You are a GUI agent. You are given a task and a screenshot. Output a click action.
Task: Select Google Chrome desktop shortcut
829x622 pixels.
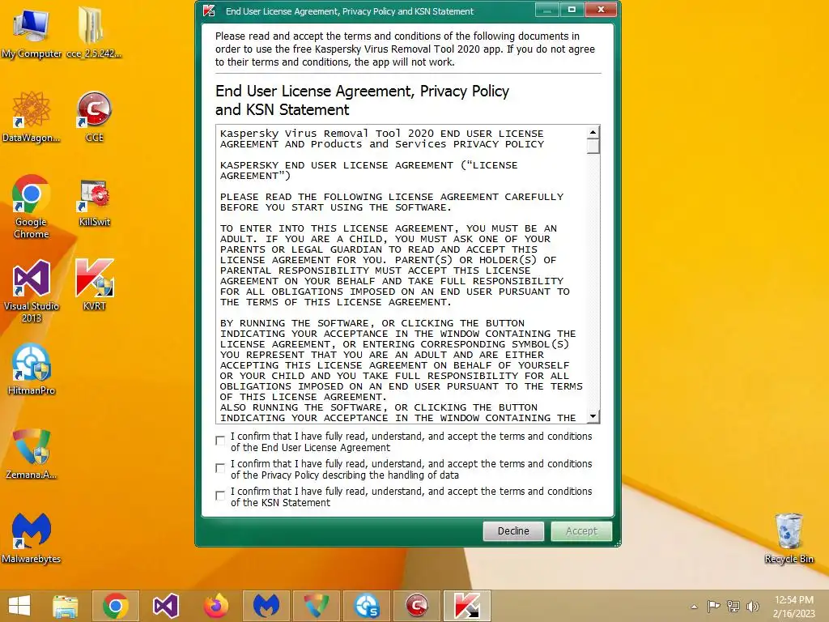click(x=32, y=207)
